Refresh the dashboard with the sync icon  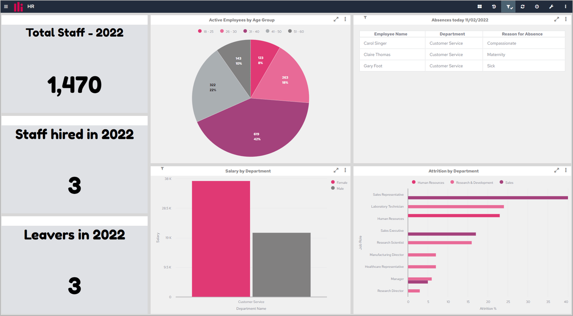(523, 7)
